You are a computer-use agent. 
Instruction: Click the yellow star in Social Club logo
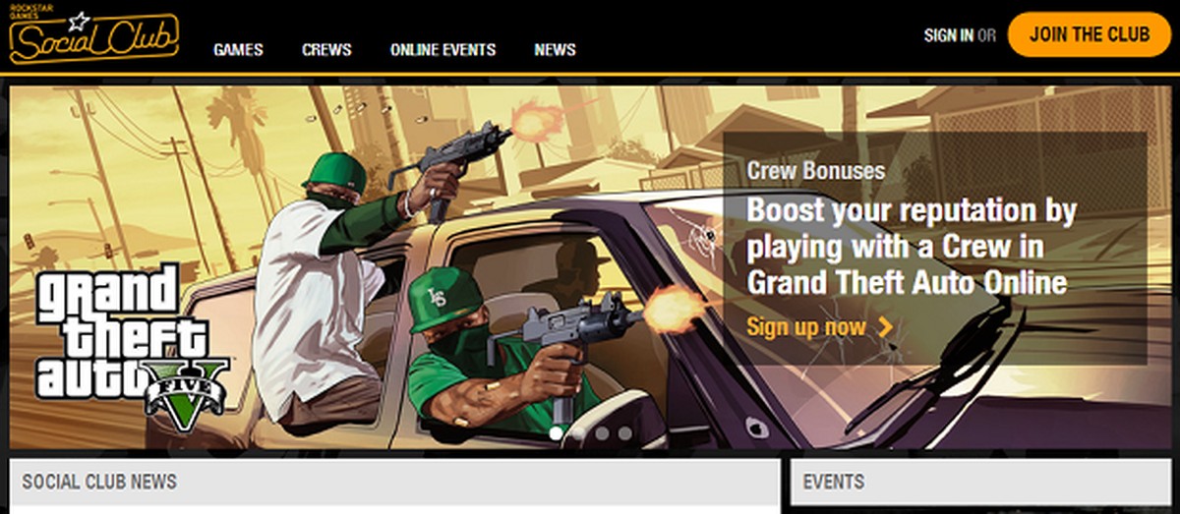point(79,21)
